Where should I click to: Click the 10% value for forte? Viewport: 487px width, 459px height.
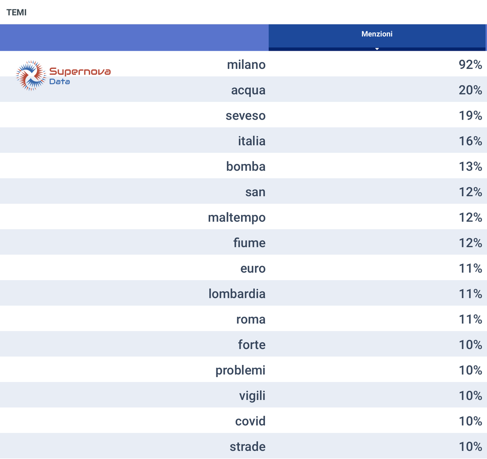pos(470,345)
